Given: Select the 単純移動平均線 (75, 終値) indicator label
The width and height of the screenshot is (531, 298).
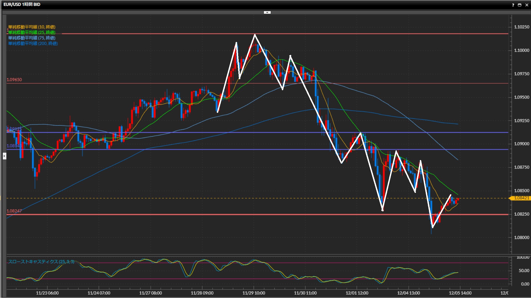Looking at the screenshot, I should pyautogui.click(x=32, y=38).
